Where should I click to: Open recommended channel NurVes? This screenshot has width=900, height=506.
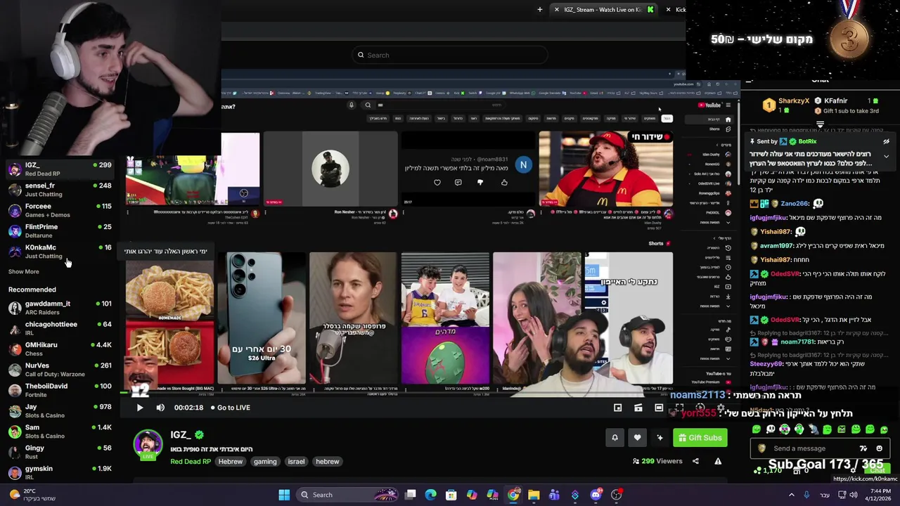60,370
